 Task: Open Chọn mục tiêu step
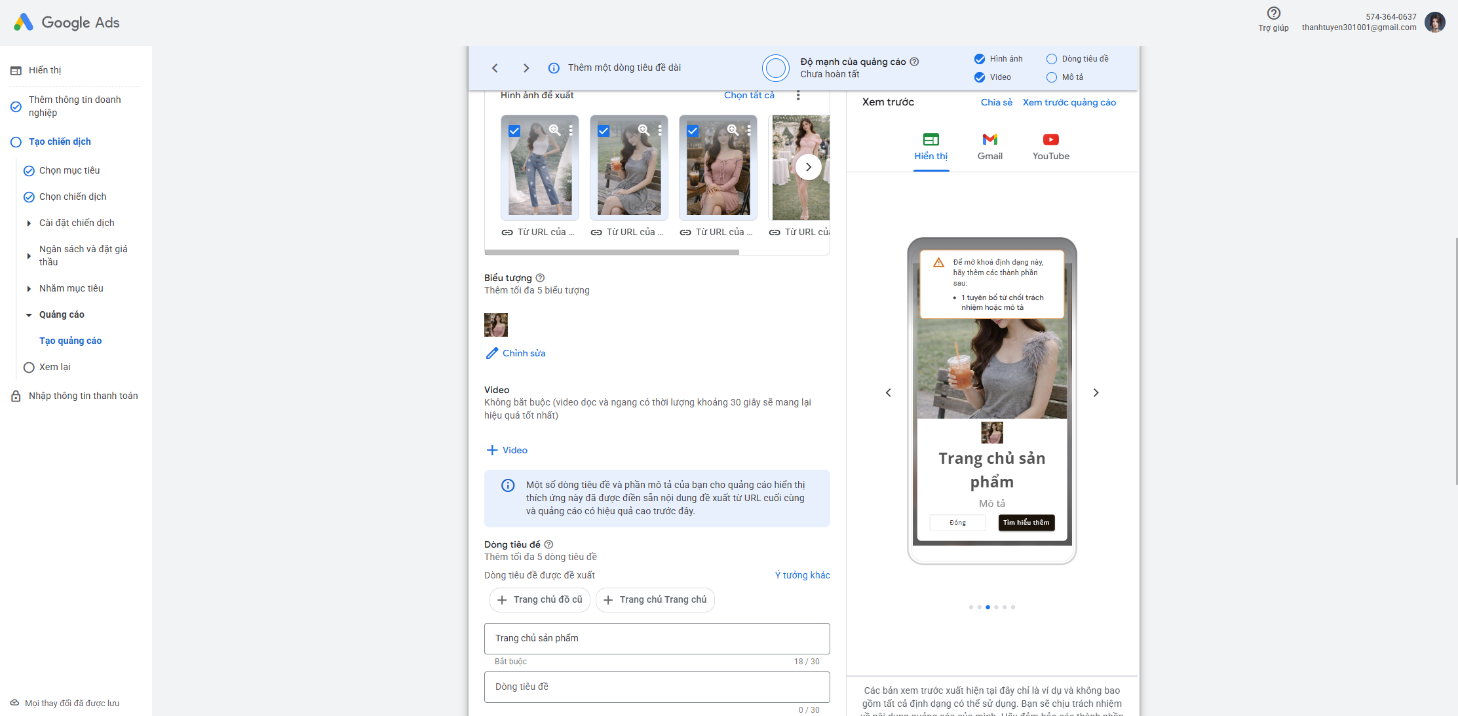(69, 170)
